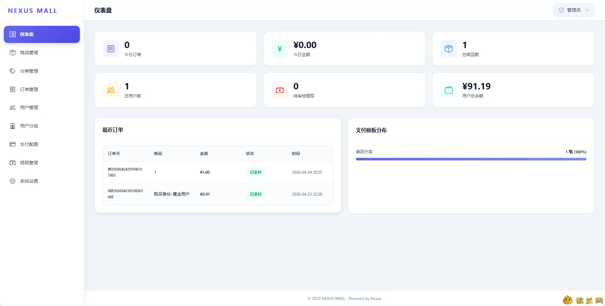The height and width of the screenshot is (306, 605).
Task: Click the 美团外卖 progress bar
Action: [x=471, y=159]
